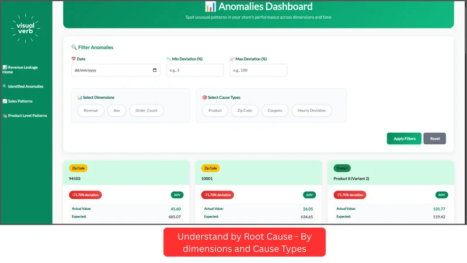Click the Zip Code tag on 94103 card
467x263 pixels.
(78, 168)
